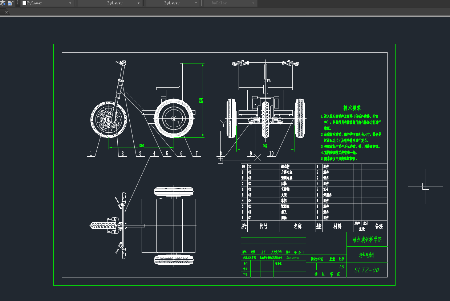
Task: Pick callout number 3 under the side view
Action: click(x=140, y=154)
